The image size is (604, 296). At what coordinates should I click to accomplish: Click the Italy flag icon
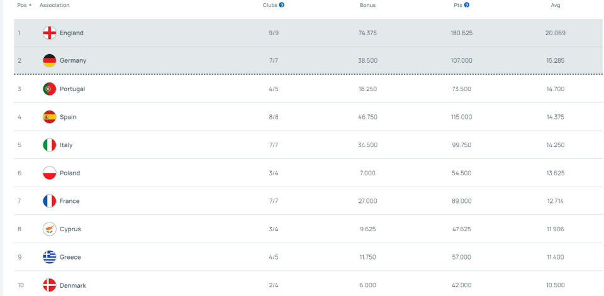tap(49, 145)
